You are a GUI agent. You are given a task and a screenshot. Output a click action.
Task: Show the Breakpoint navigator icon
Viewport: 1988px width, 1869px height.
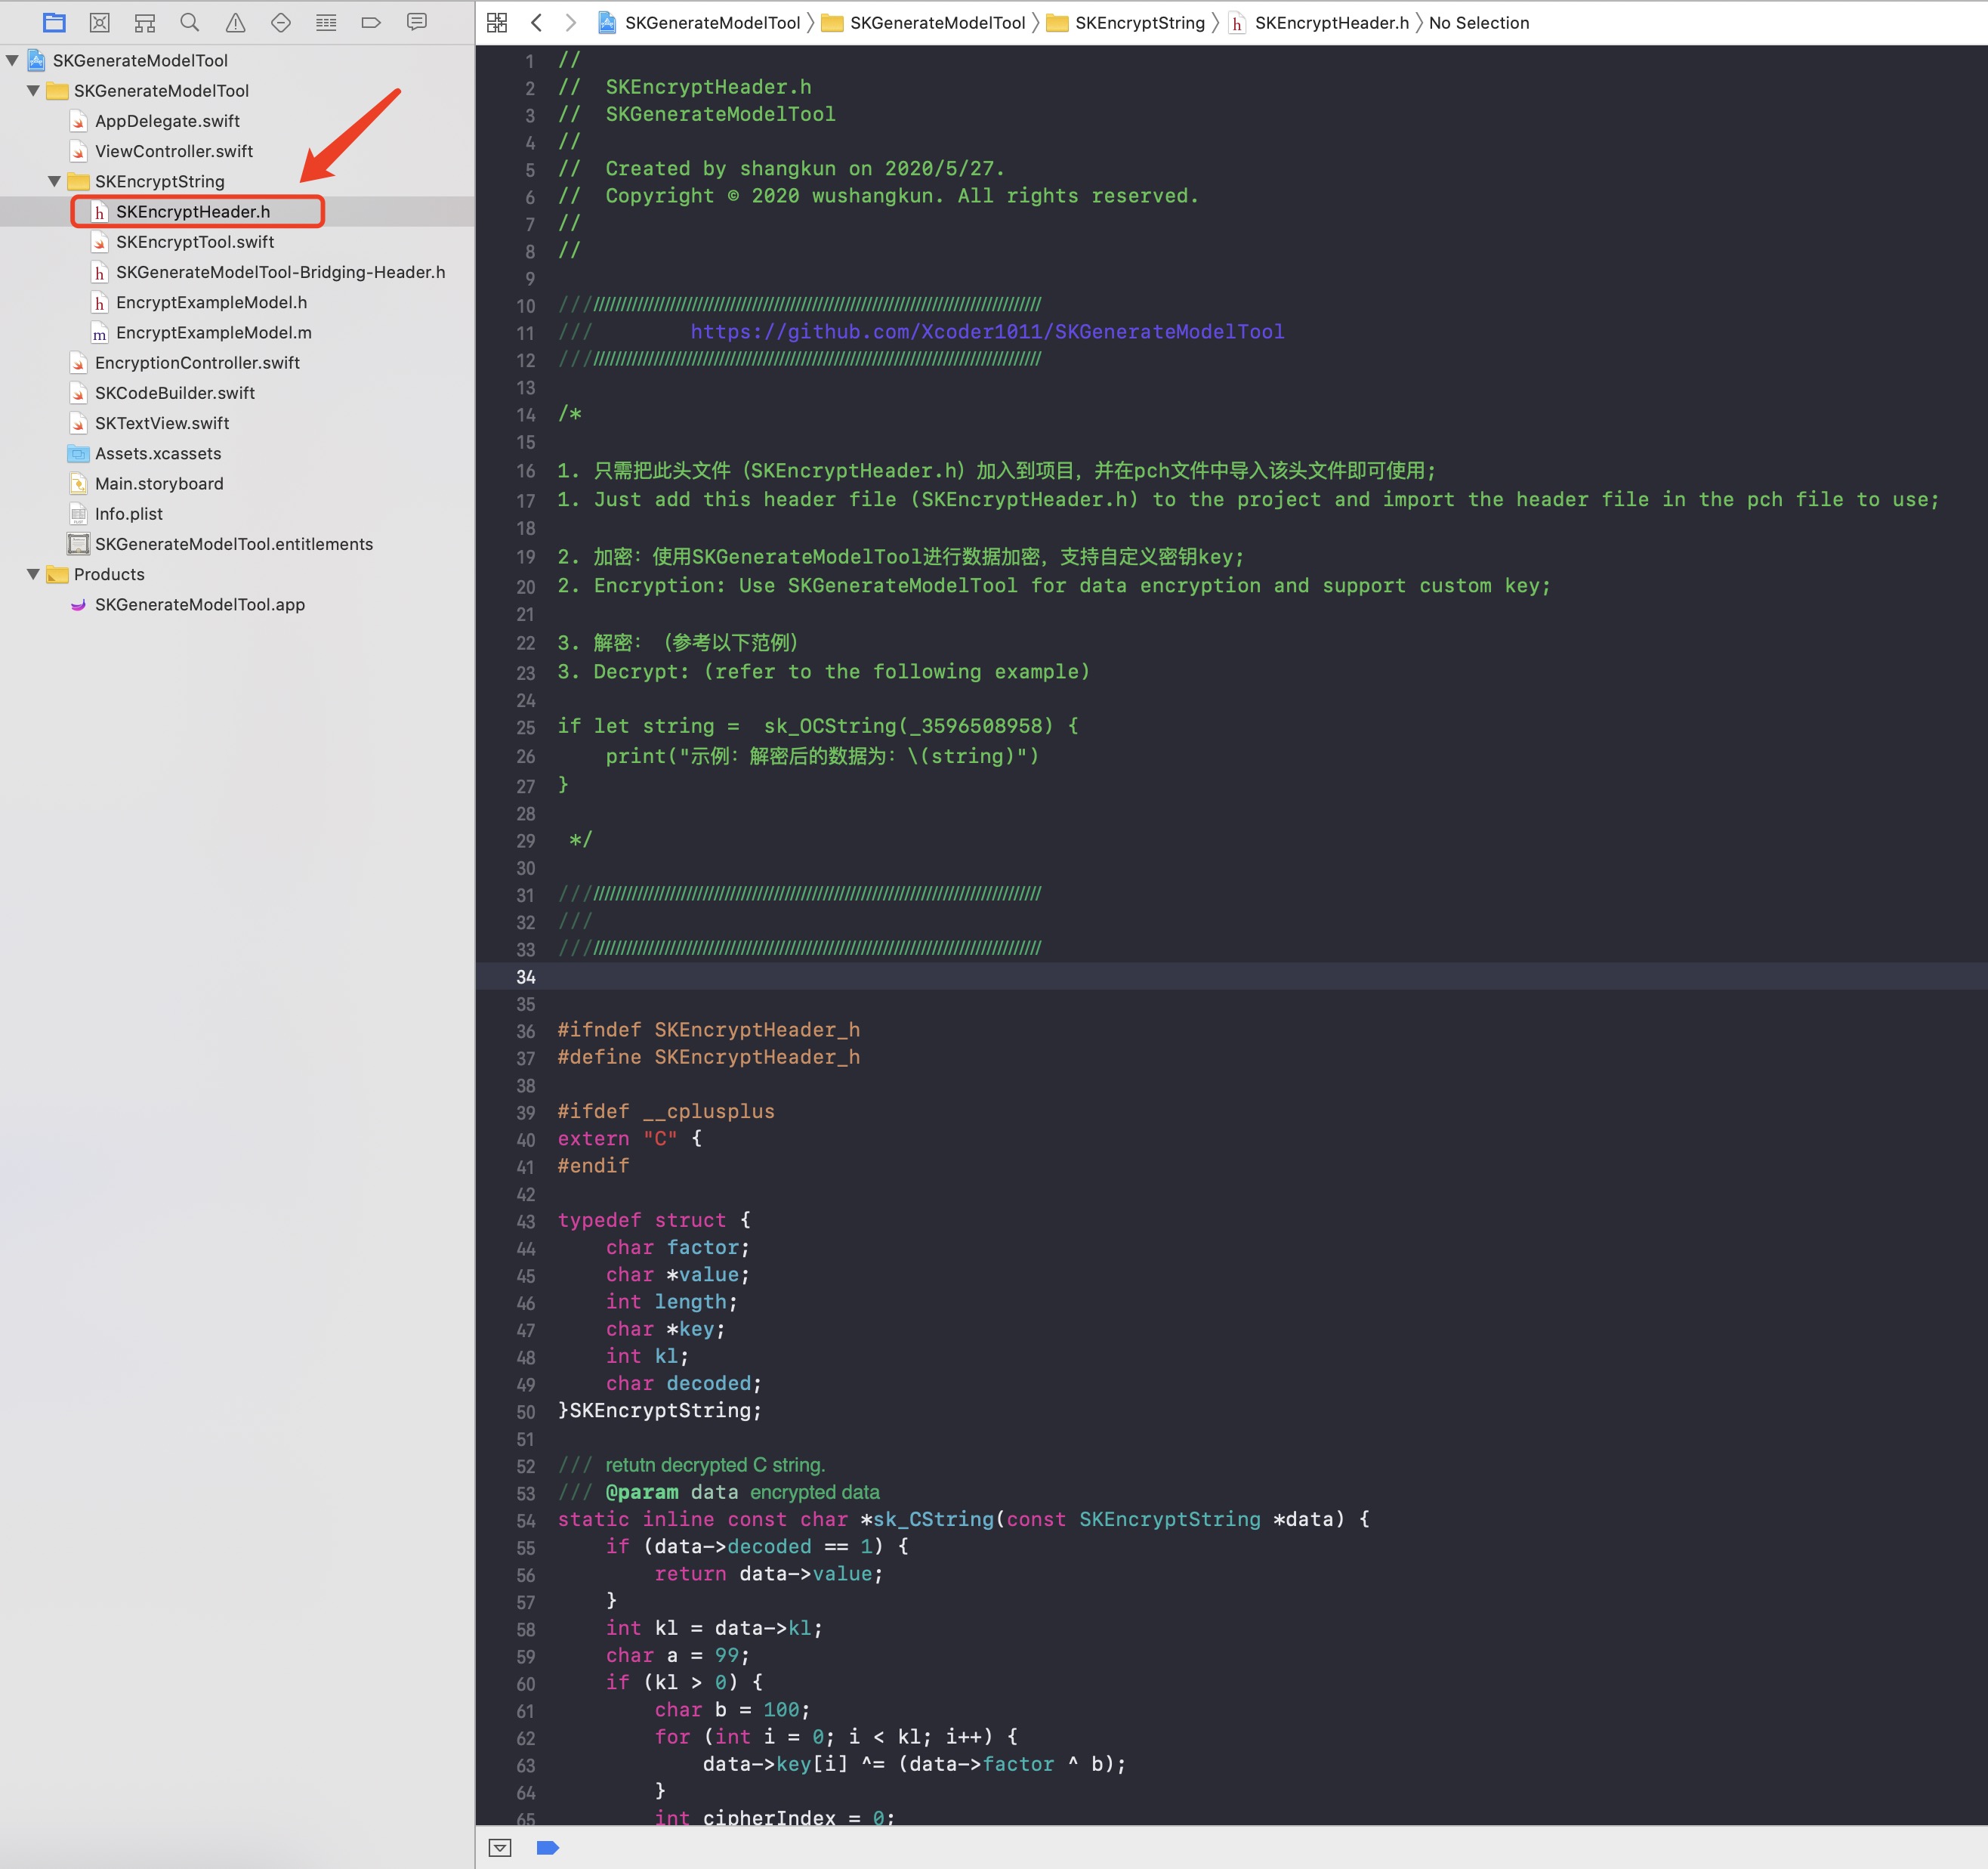(x=371, y=22)
